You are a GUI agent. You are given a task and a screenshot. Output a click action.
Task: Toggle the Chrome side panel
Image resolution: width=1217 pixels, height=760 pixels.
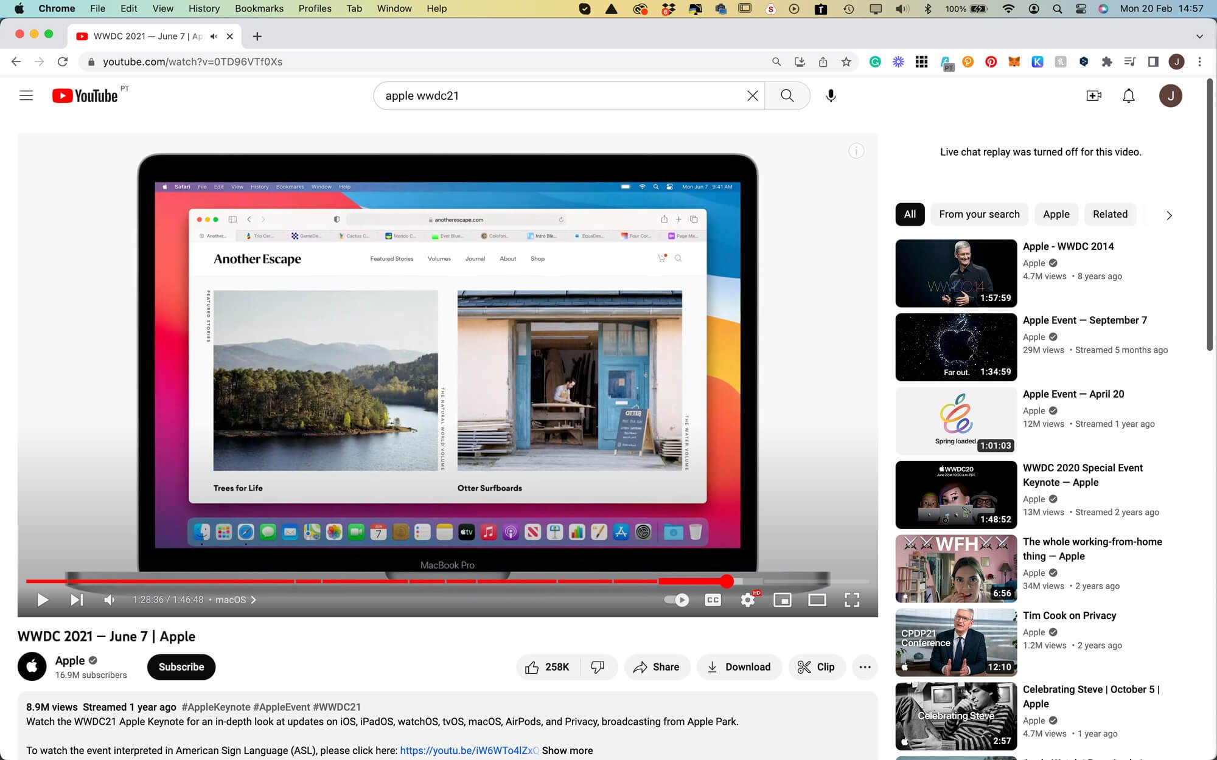pos(1153,61)
